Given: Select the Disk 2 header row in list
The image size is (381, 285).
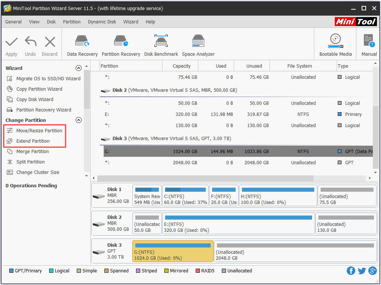Looking at the screenshot, I should 236,90.
